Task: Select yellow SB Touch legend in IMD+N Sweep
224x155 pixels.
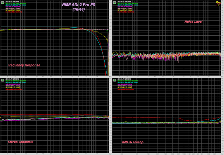Action: 125,87
